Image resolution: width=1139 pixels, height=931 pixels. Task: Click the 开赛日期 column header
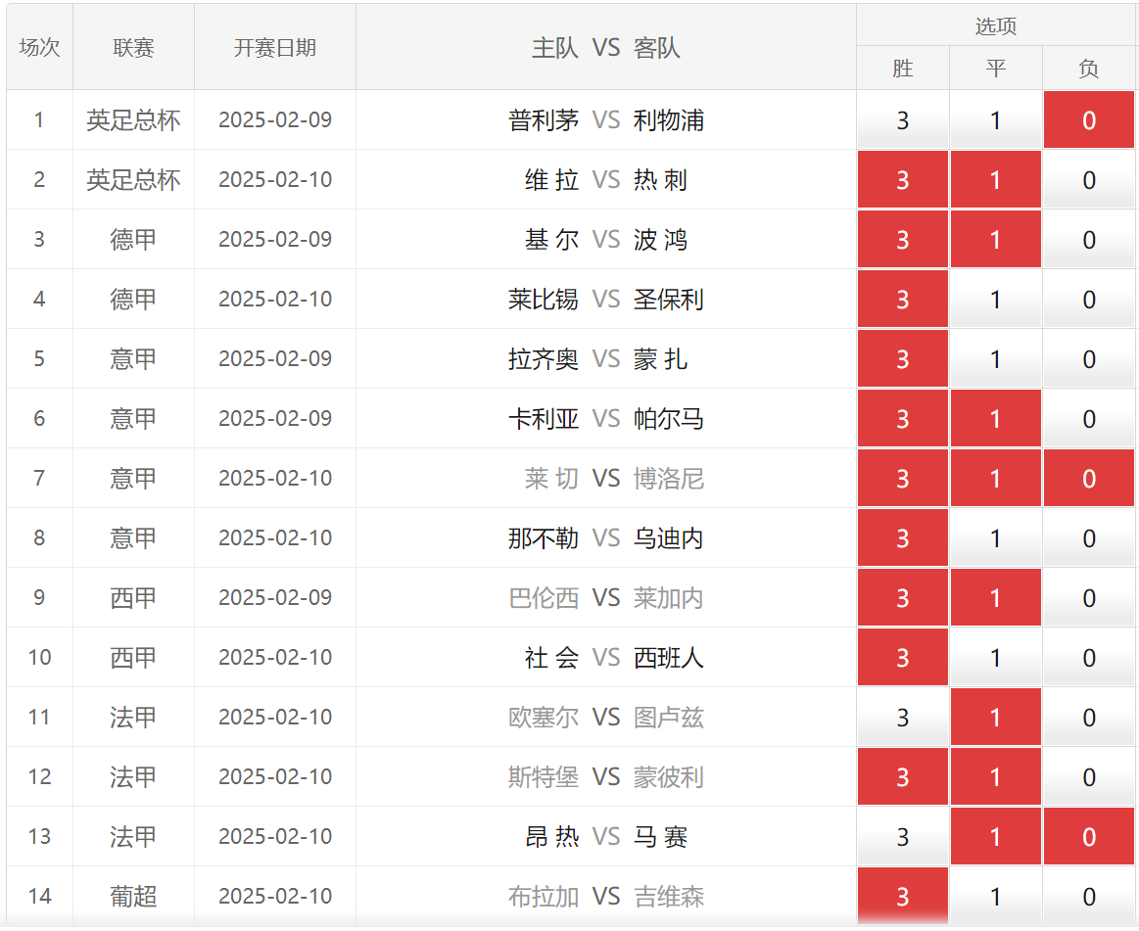point(274,47)
